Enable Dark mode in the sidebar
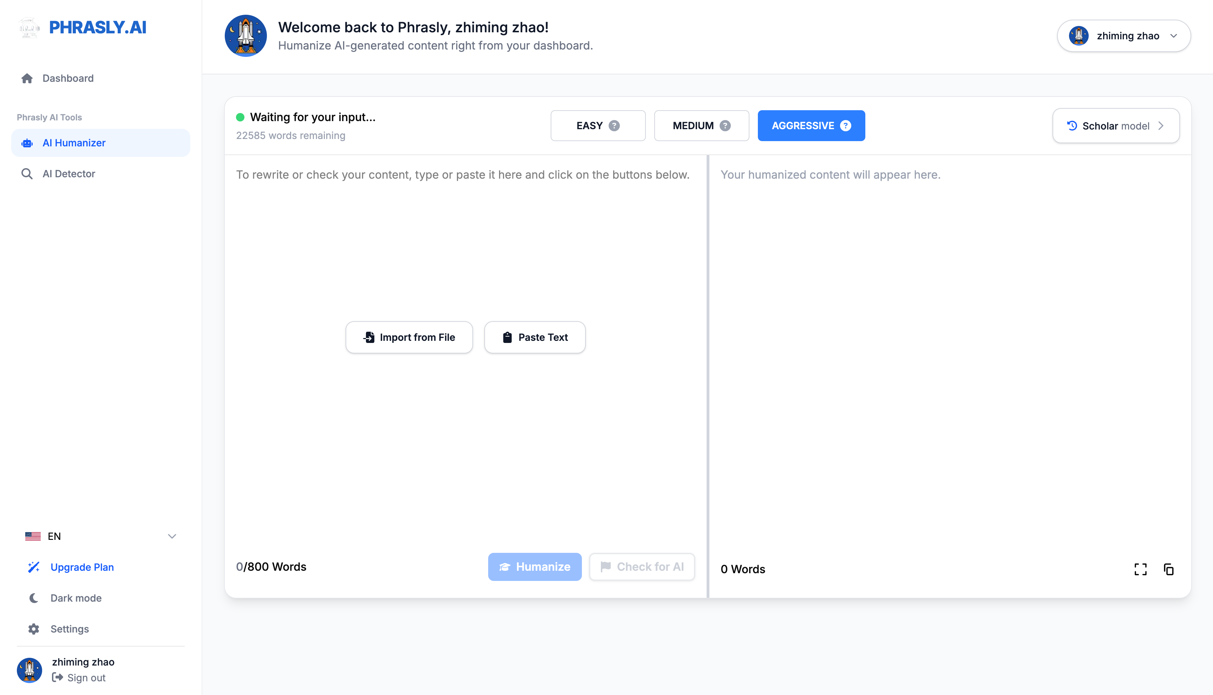This screenshot has height=695, width=1213. point(76,598)
